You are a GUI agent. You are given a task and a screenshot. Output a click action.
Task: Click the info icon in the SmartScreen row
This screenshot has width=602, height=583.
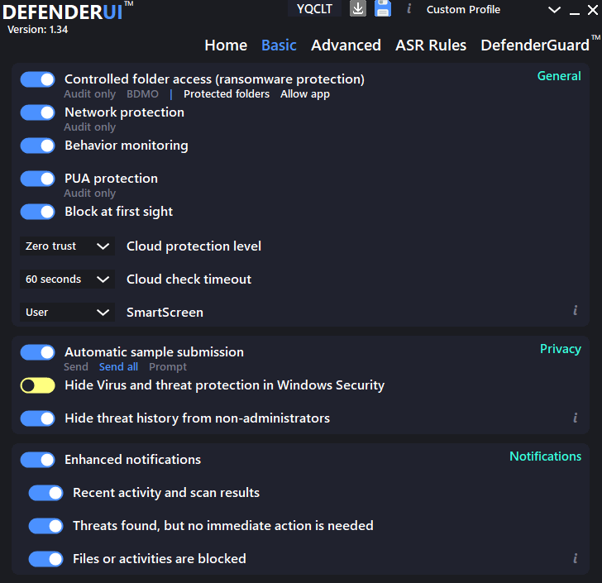pyautogui.click(x=576, y=310)
